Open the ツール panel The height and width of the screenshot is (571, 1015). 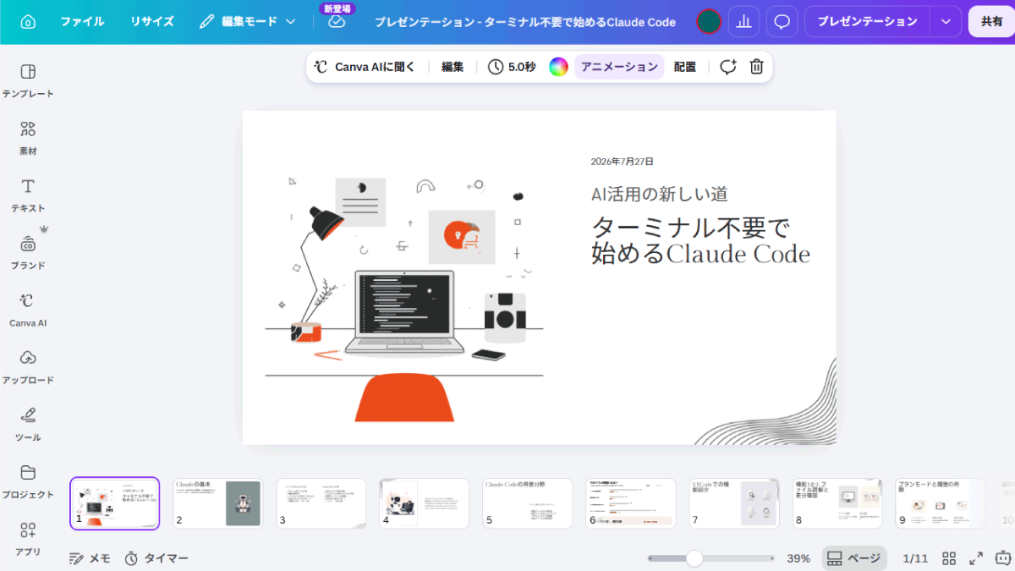28,425
